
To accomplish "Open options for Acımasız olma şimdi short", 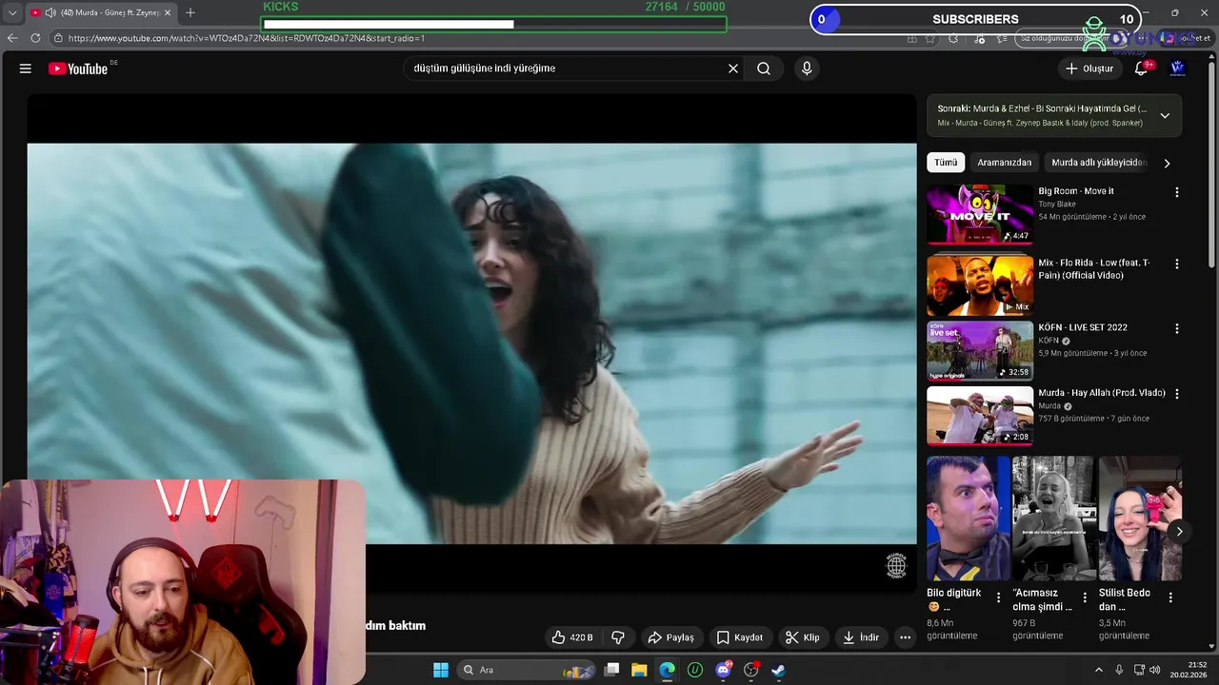I will point(1084,597).
